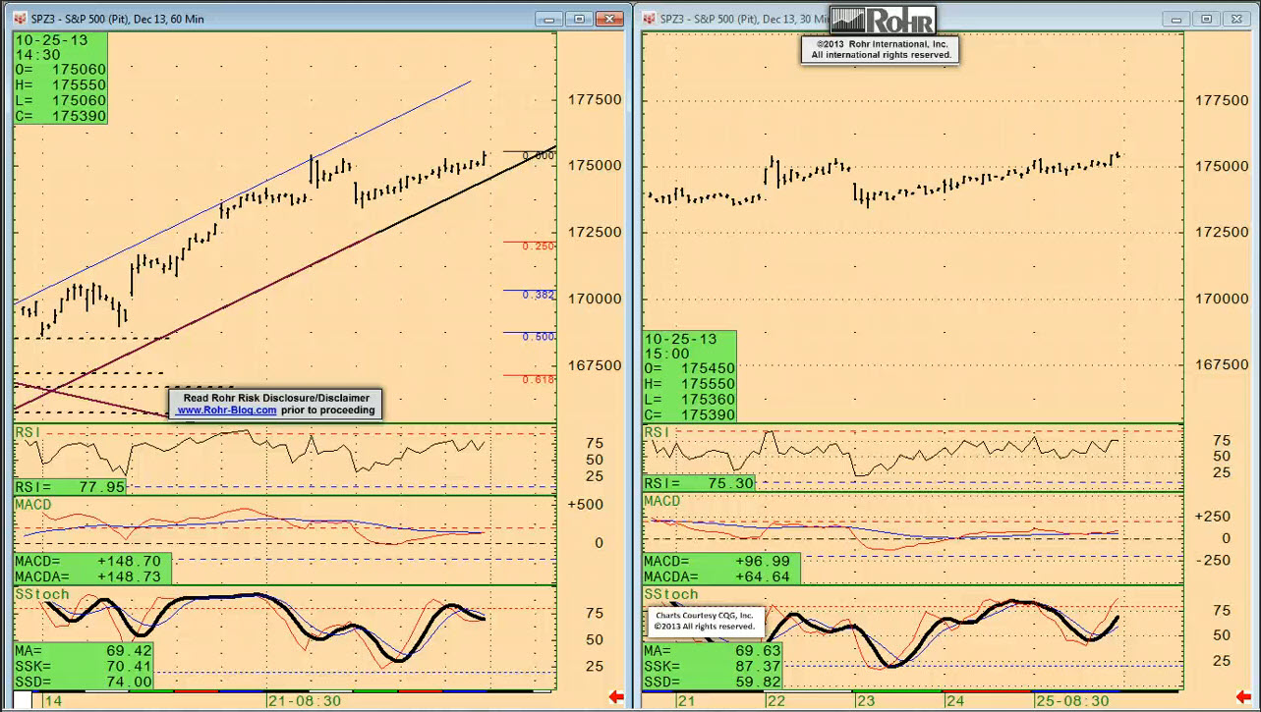Click the 0.618 Fibonacci retracement level
The width and height of the screenshot is (1261, 712).
(x=538, y=379)
